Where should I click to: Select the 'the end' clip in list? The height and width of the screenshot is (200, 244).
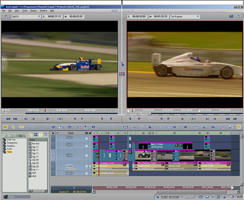36,143
